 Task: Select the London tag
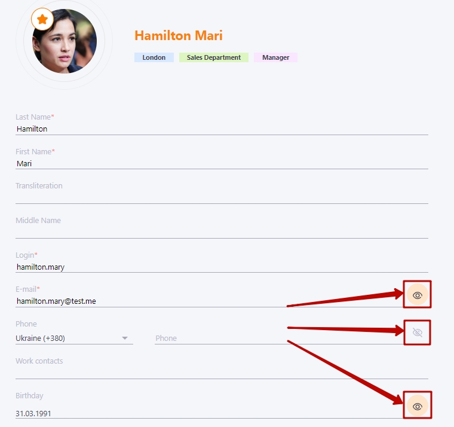(x=154, y=57)
